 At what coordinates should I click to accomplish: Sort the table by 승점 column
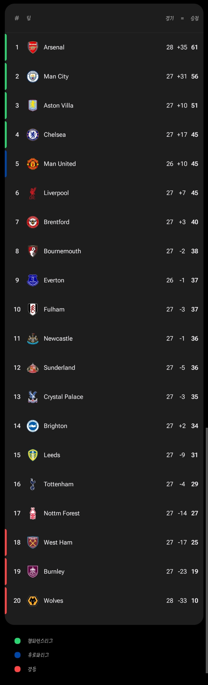click(x=196, y=18)
